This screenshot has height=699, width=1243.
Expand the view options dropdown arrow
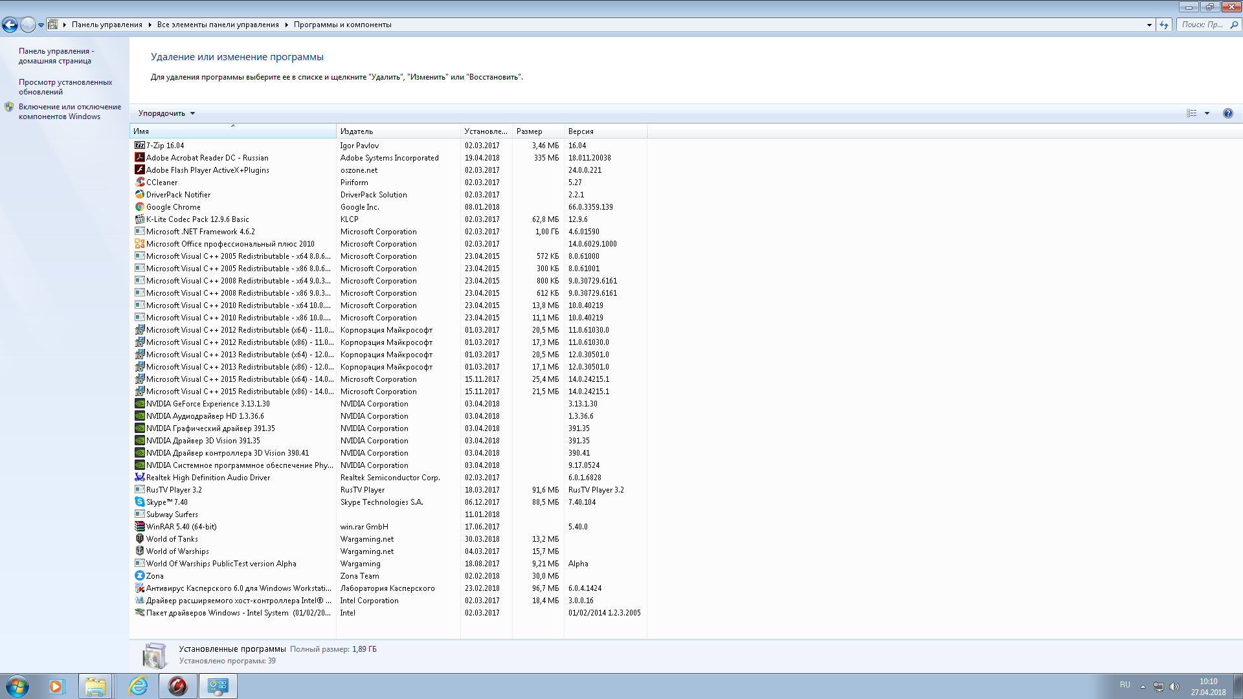pos(1207,113)
